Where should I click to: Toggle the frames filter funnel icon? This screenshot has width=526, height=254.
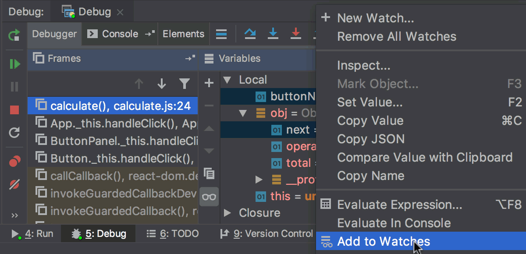tap(185, 84)
